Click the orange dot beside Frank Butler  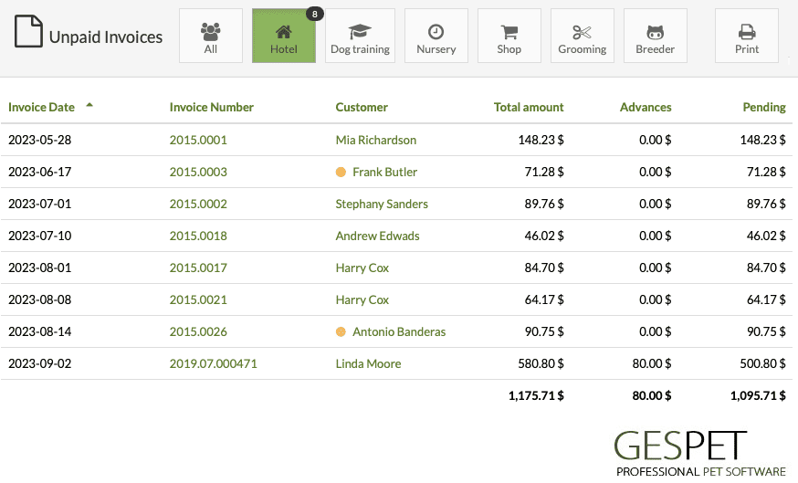coord(341,172)
